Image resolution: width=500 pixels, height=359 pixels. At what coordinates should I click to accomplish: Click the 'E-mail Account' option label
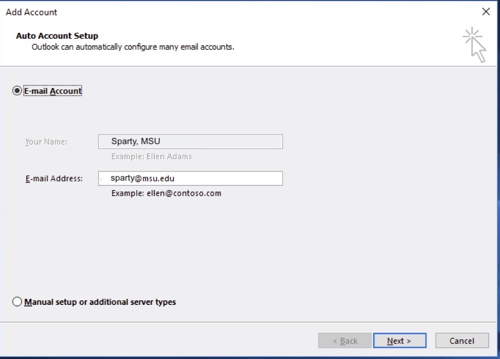click(53, 91)
